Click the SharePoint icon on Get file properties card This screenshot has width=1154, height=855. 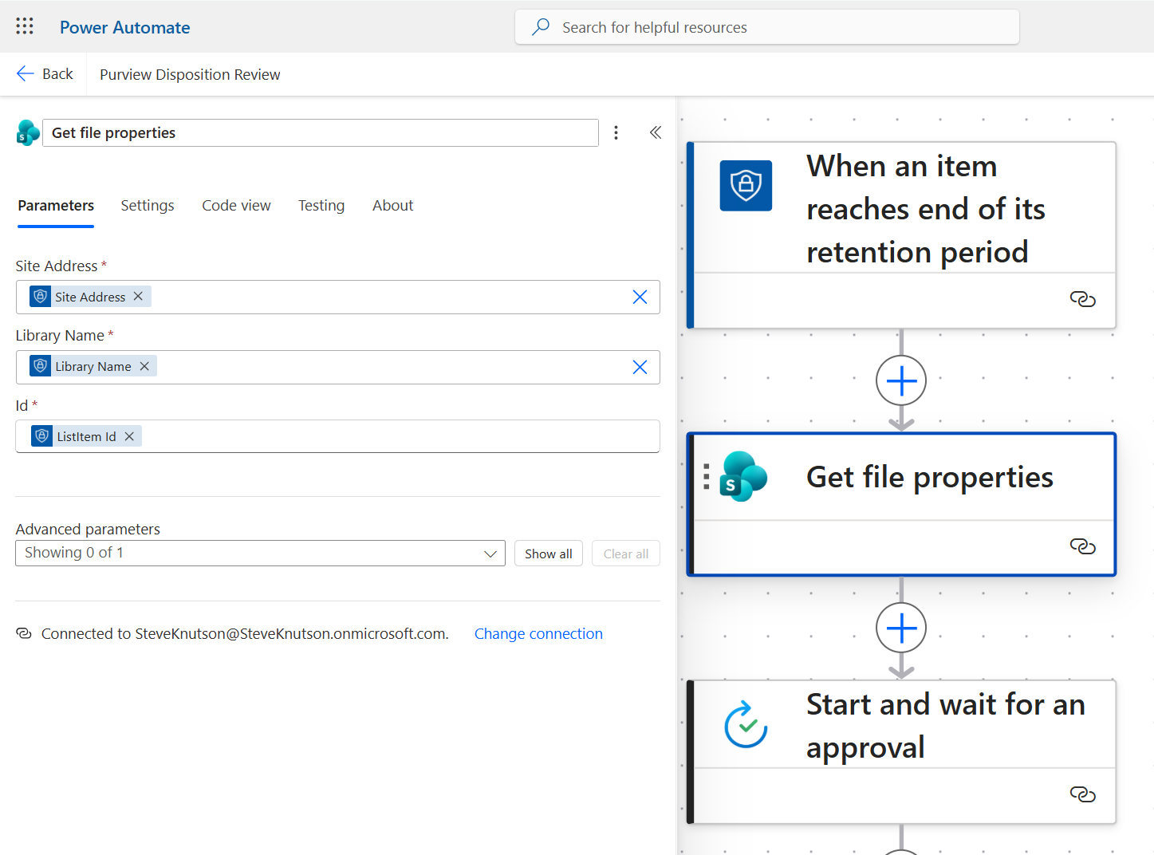pyautogui.click(x=743, y=477)
